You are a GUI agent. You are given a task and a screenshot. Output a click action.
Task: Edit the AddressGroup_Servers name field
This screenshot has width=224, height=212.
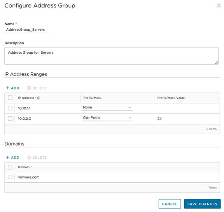point(26,30)
